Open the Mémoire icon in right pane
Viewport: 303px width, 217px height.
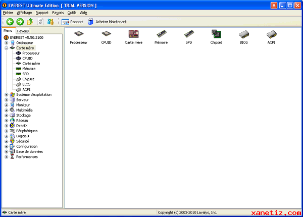click(161, 37)
